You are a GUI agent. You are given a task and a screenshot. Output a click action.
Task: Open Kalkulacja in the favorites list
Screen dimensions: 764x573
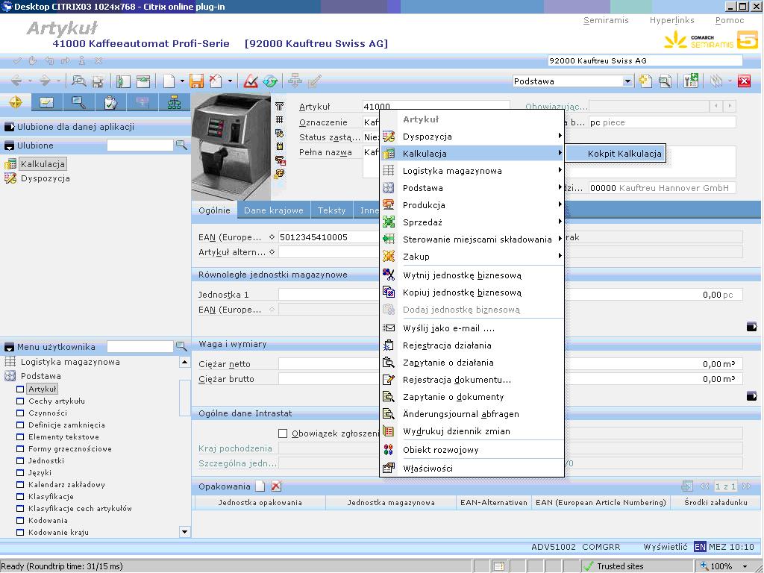click(43, 164)
